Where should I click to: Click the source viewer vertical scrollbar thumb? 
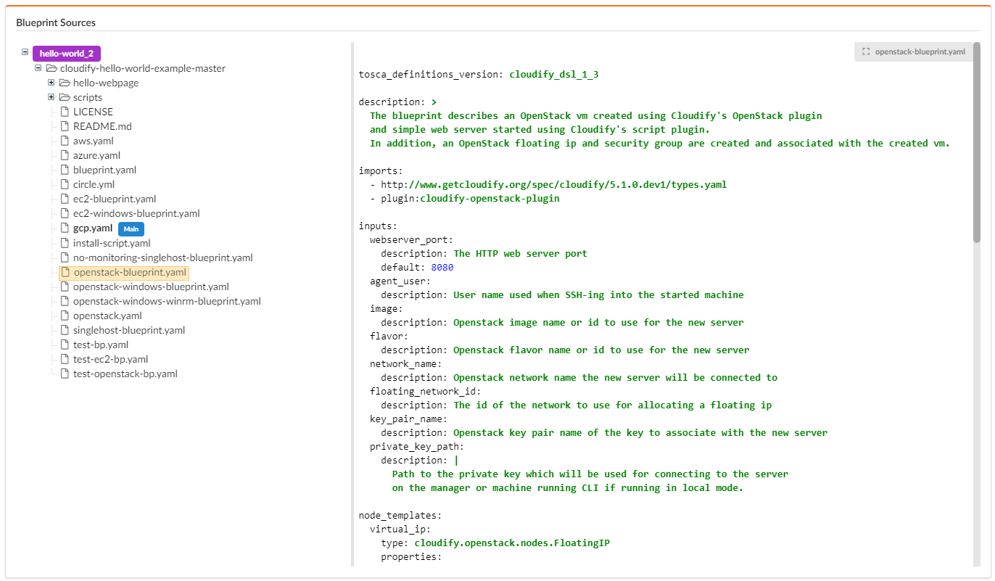pos(976,142)
